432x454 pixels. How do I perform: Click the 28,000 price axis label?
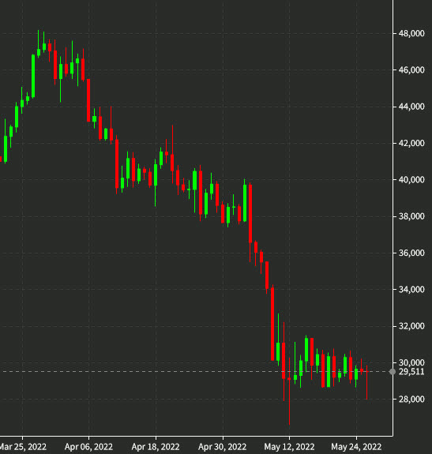411,400
